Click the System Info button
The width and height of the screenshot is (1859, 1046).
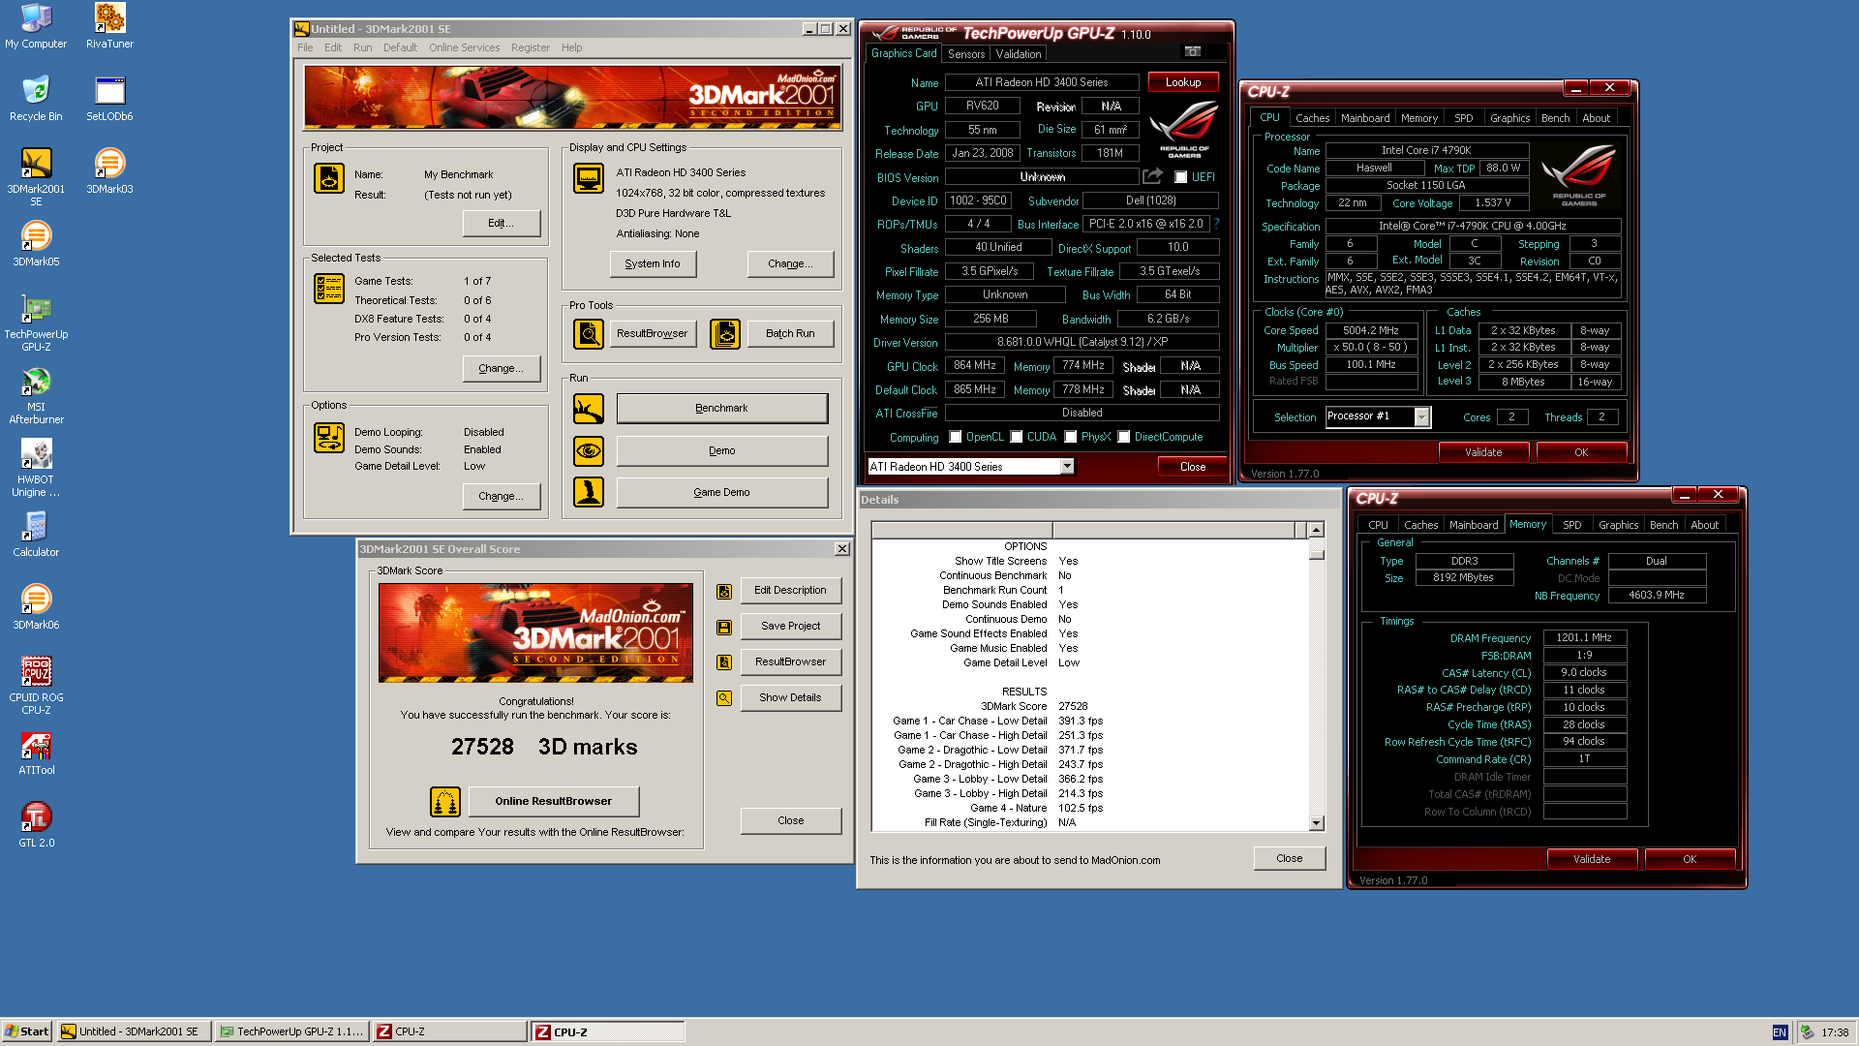[x=653, y=263]
